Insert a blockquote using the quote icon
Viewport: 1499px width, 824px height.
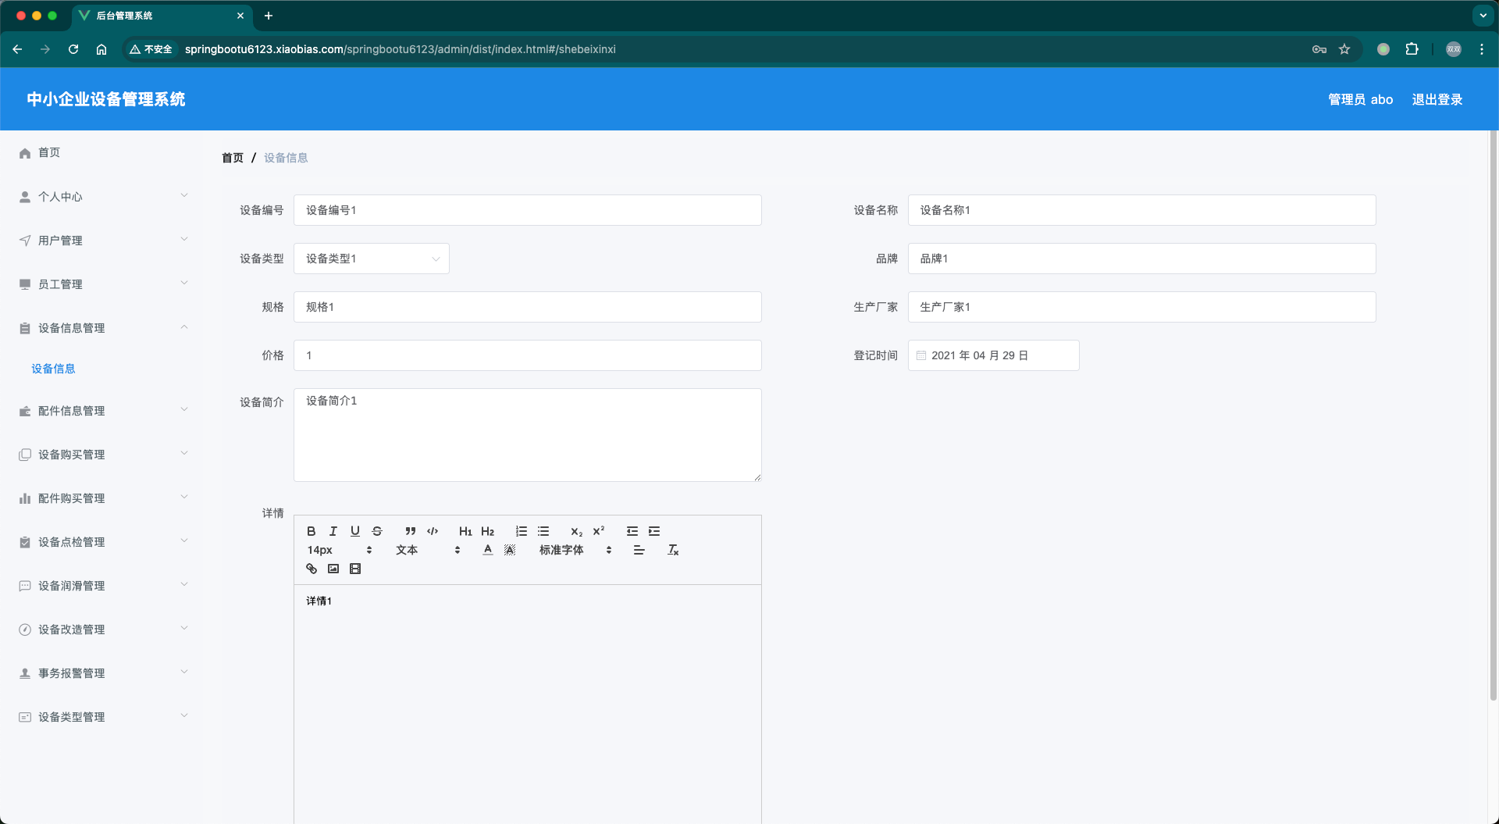click(411, 531)
